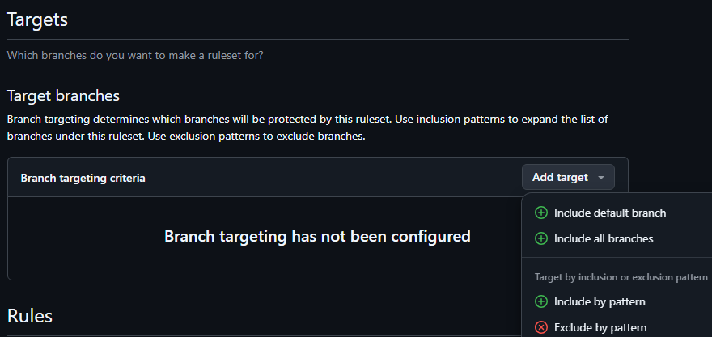Collapse the Add target dropdown caret
This screenshot has height=337, width=712.
(x=601, y=178)
